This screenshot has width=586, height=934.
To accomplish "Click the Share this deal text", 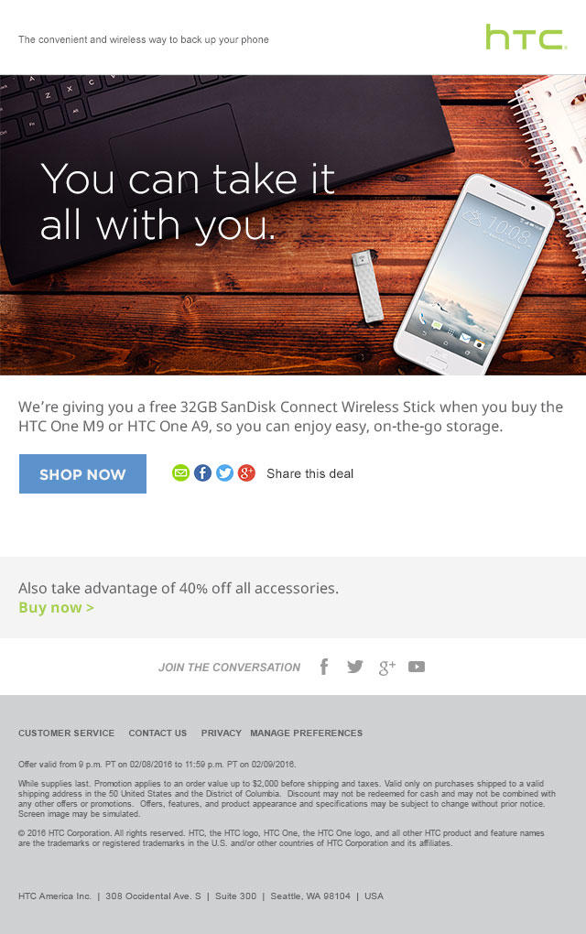I will point(309,473).
